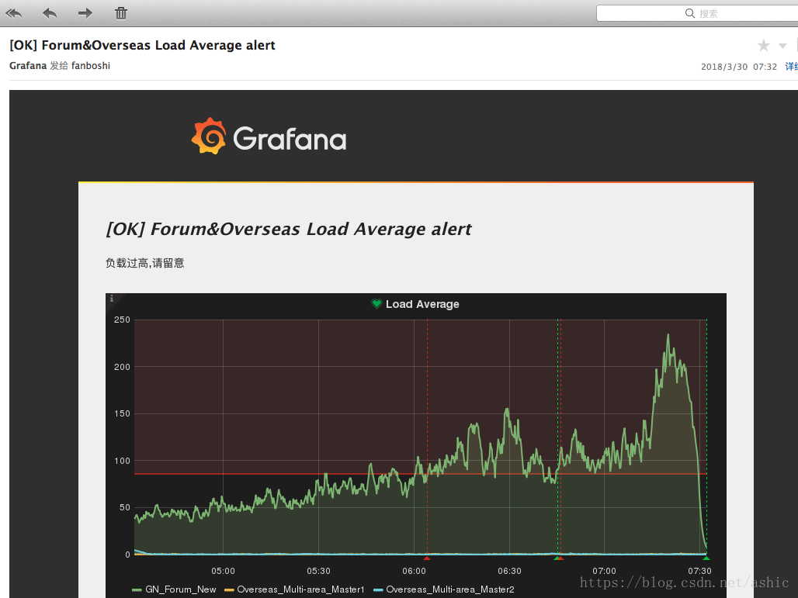Click the magnifier icon in the search box
798x598 pixels.
click(x=689, y=13)
